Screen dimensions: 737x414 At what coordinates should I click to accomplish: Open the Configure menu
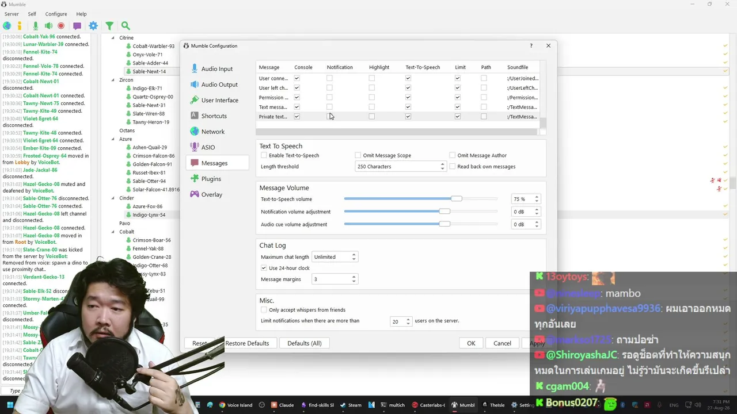click(x=56, y=14)
